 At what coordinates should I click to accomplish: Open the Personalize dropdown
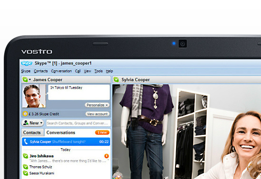[97, 105]
